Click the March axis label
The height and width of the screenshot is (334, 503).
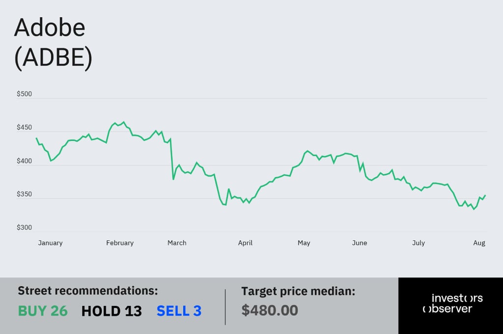click(177, 243)
